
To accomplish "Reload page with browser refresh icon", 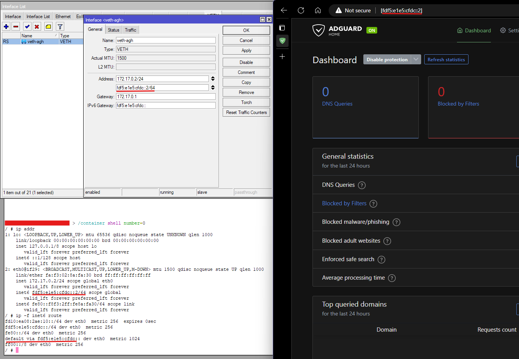I will 301,10.
